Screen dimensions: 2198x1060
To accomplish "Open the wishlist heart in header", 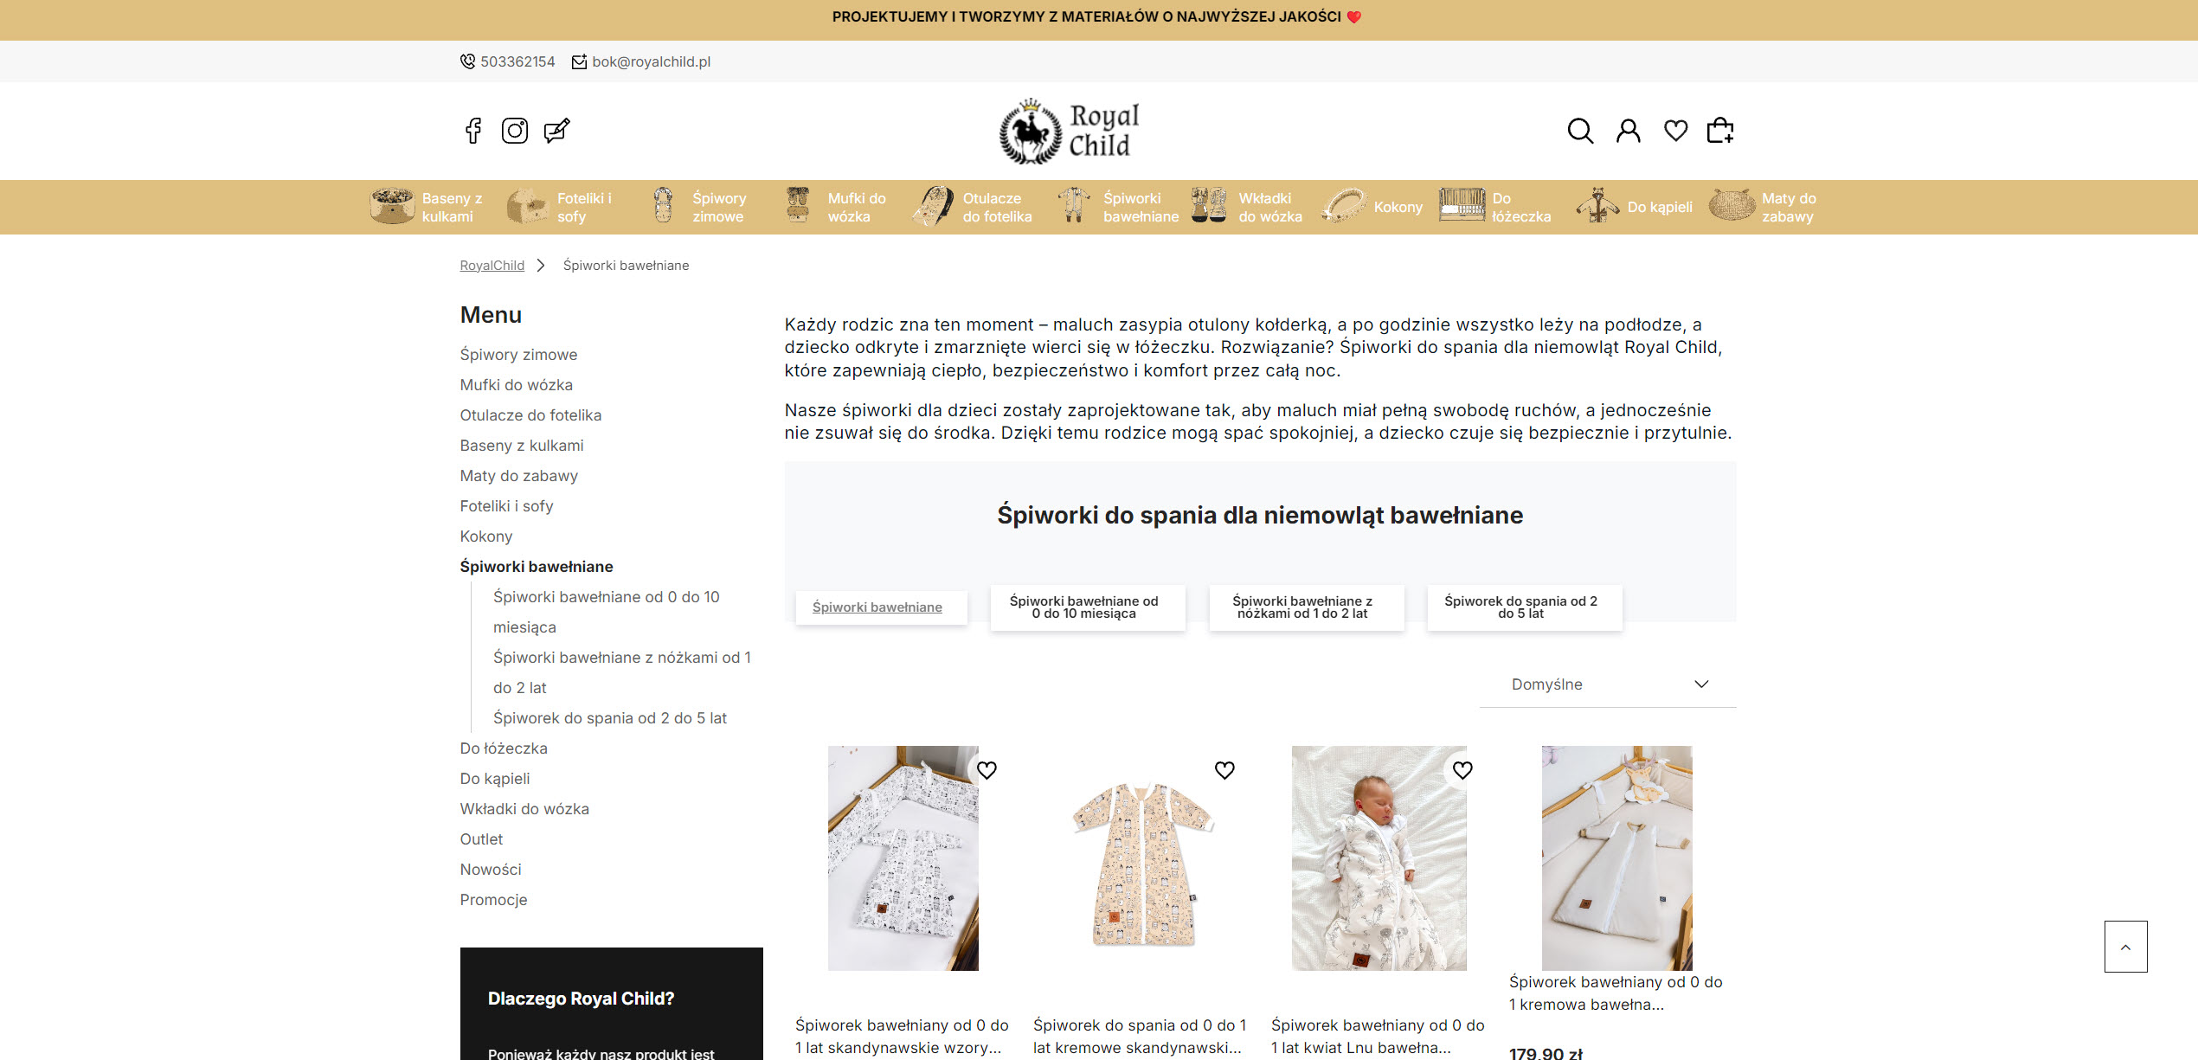I will (1676, 131).
